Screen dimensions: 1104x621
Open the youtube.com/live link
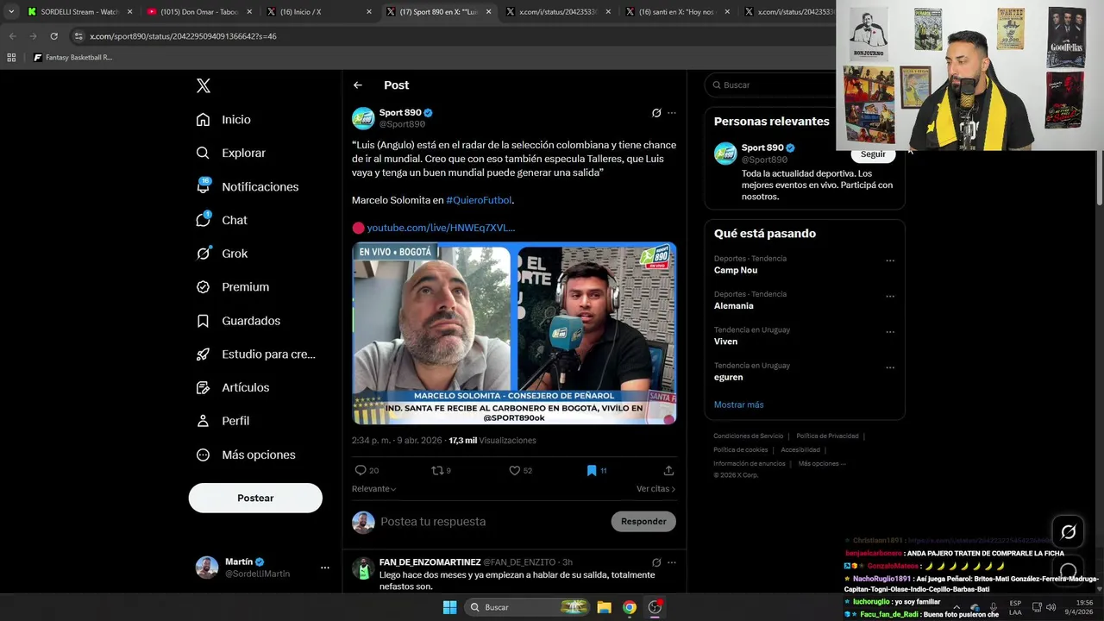click(x=441, y=228)
